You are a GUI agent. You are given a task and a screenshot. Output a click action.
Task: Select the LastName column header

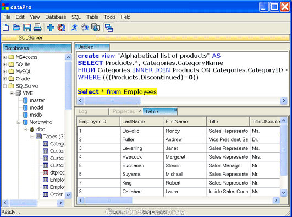click(x=142, y=122)
